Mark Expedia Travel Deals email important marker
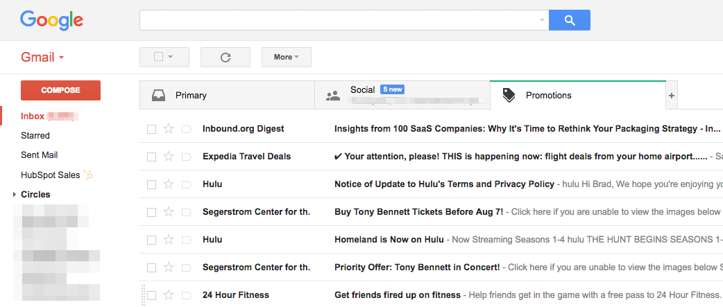The image size is (723, 307). pyautogui.click(x=186, y=157)
